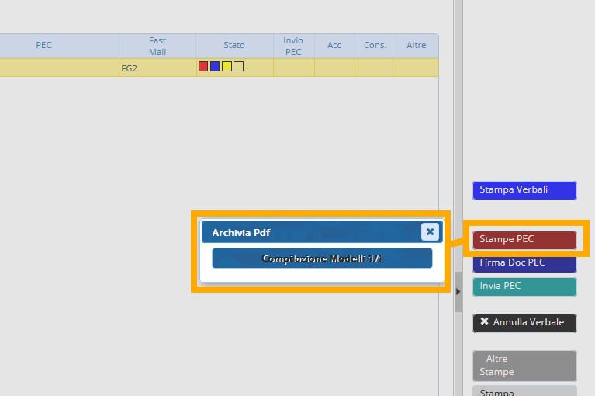Sort by the PEC column header
This screenshot has width=595, height=396.
pos(44,45)
